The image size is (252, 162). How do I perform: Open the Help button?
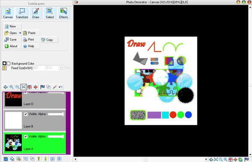coord(31,46)
